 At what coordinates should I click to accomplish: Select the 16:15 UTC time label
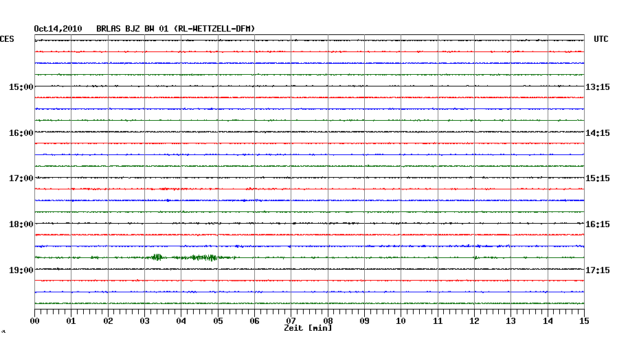click(597, 224)
